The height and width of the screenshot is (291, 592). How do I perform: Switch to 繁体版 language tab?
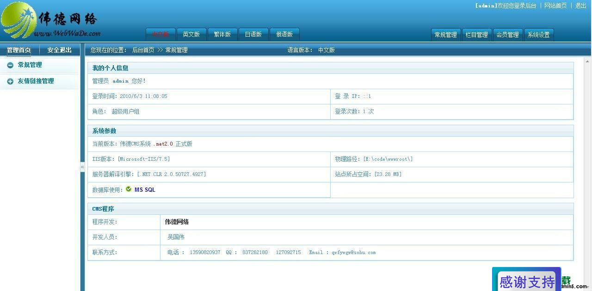pyautogui.click(x=222, y=34)
